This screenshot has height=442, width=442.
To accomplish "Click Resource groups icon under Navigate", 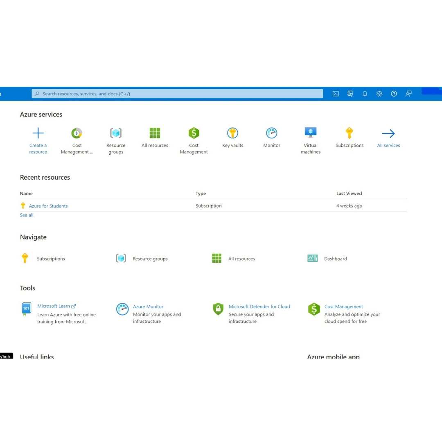I will pos(121,258).
